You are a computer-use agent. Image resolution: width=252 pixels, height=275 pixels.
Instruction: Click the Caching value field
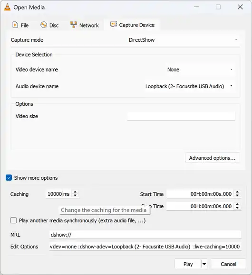click(x=58, y=194)
